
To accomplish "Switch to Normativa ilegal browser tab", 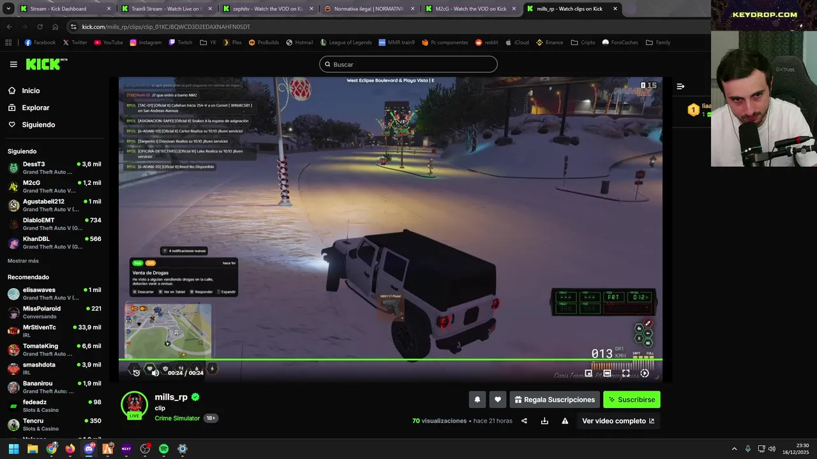I will coord(368,9).
